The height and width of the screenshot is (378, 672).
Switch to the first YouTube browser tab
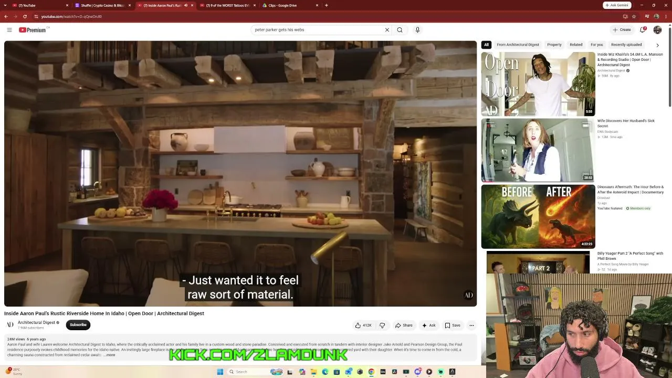[x=40, y=5]
